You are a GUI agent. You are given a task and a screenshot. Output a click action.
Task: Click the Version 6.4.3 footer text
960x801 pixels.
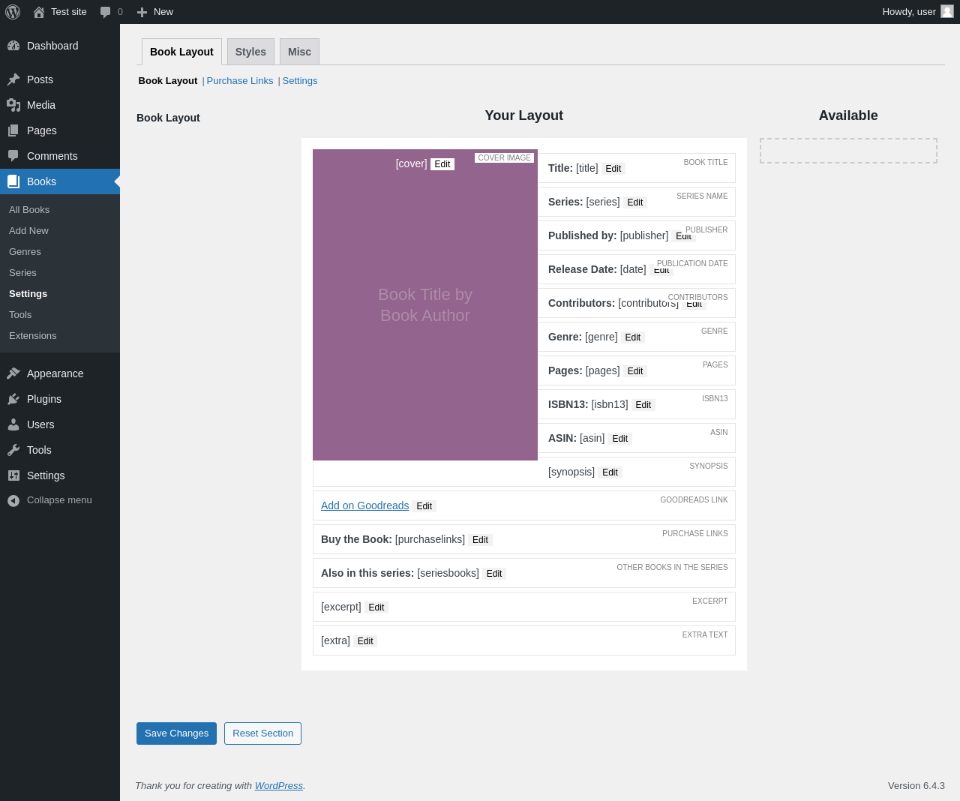coord(916,786)
